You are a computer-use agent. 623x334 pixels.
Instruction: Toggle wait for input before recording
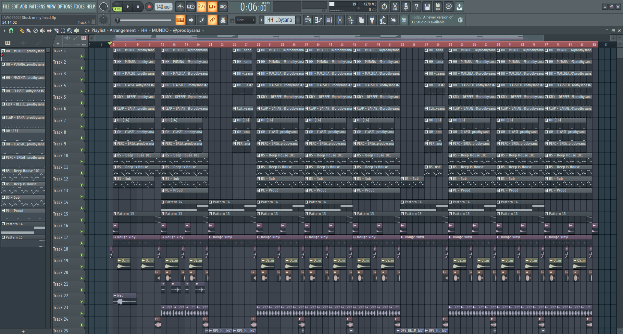[x=191, y=6]
